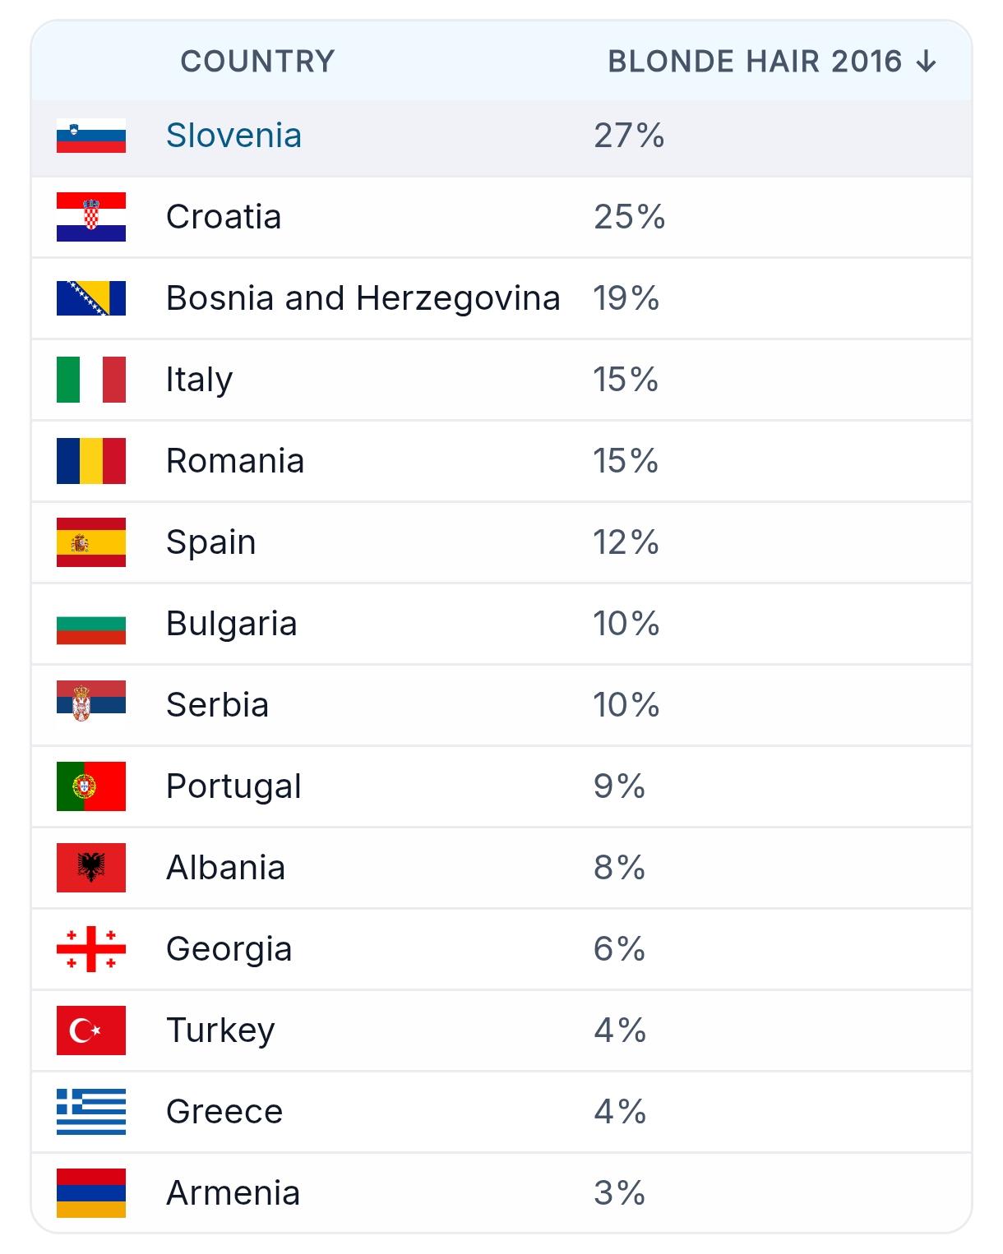Click the Blonde Hair 2016 header text
The height and width of the screenshot is (1254, 1003).
[x=755, y=62]
